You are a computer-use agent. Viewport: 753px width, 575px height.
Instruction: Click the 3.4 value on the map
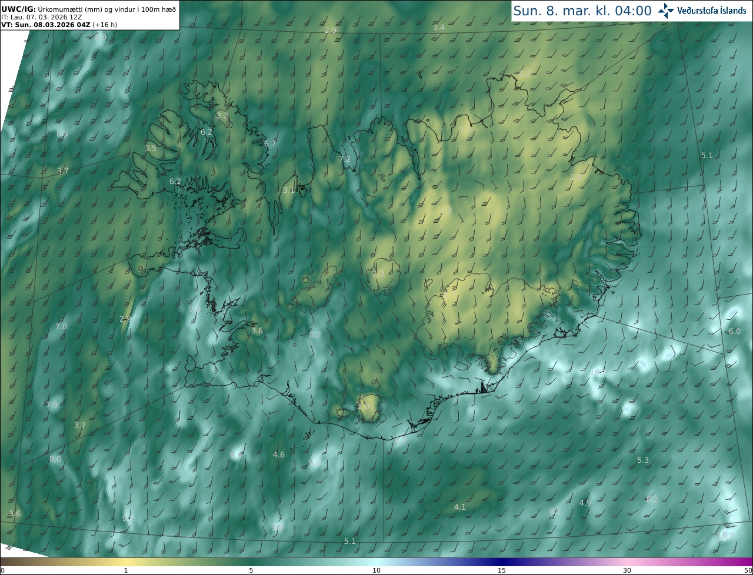(439, 28)
